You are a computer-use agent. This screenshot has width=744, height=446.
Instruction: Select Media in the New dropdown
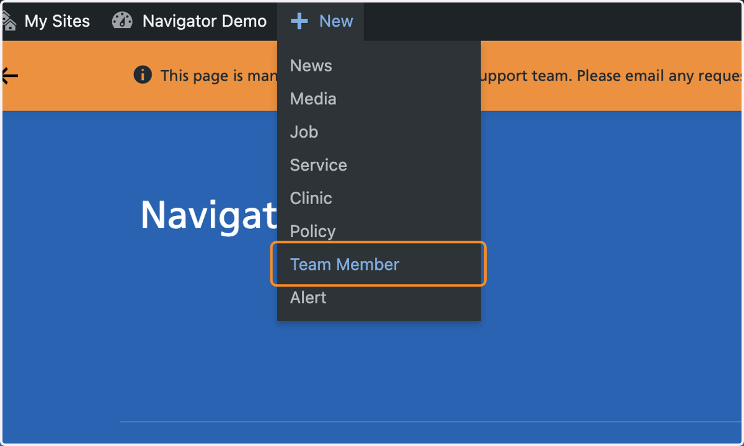[x=313, y=99]
